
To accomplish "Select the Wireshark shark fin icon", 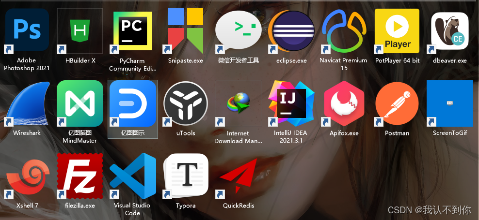I will click(27, 103).
